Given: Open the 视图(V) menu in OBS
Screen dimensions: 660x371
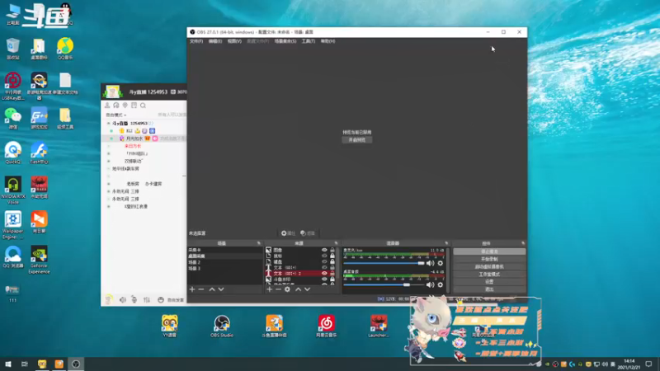Looking at the screenshot, I should pyautogui.click(x=234, y=41).
